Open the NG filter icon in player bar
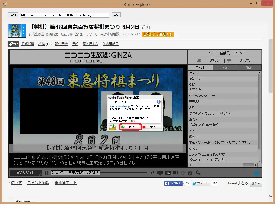 (168, 172)
